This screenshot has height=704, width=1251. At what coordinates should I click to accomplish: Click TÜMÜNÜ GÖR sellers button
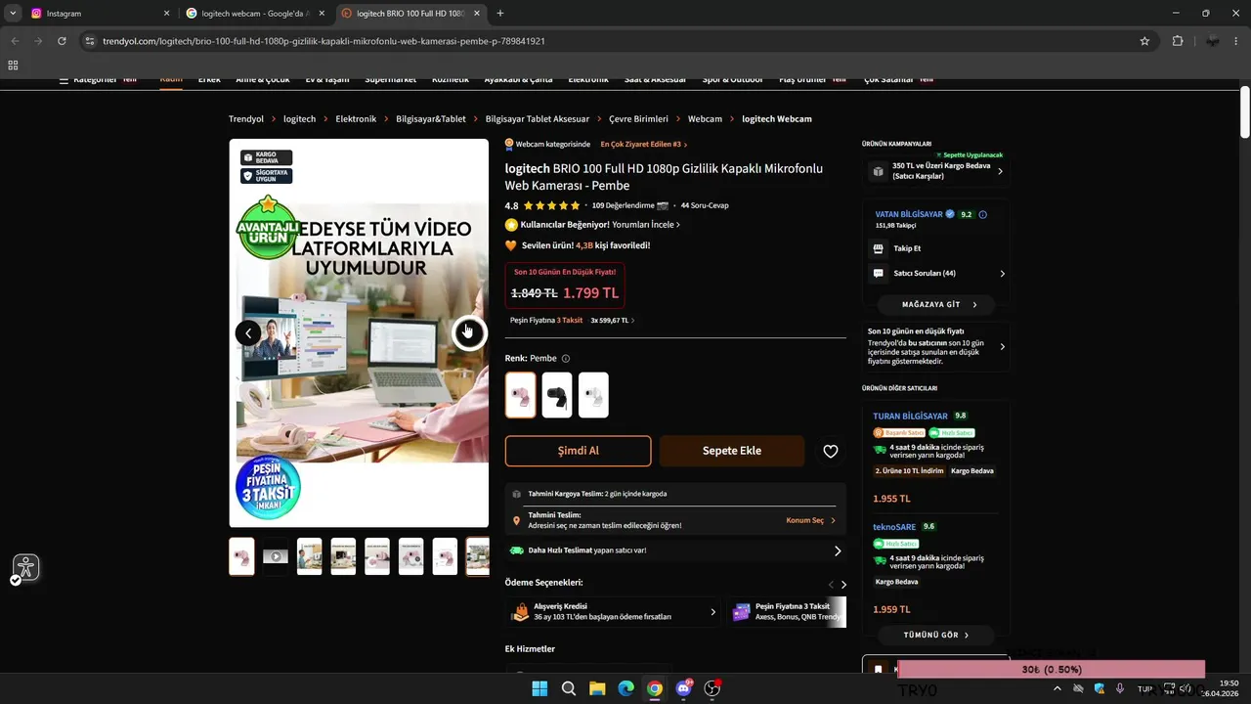[935, 636]
